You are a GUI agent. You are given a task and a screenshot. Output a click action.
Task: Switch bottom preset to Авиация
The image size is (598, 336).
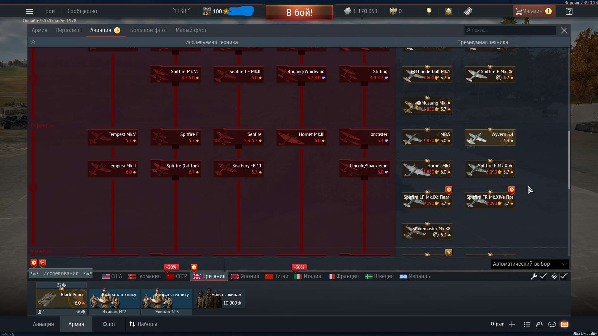coord(43,324)
